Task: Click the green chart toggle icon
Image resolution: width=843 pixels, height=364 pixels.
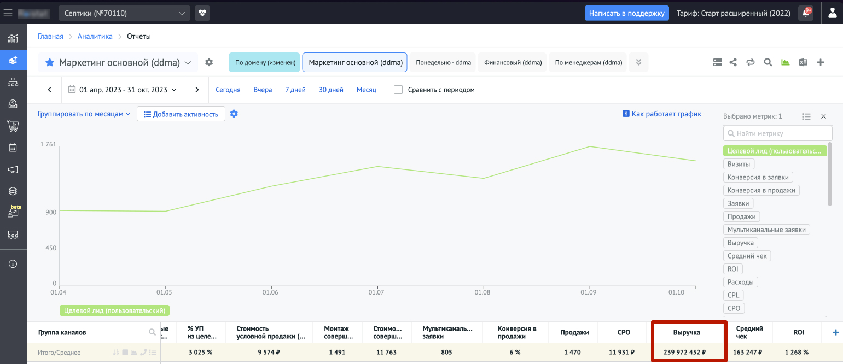Action: pyautogui.click(x=786, y=63)
